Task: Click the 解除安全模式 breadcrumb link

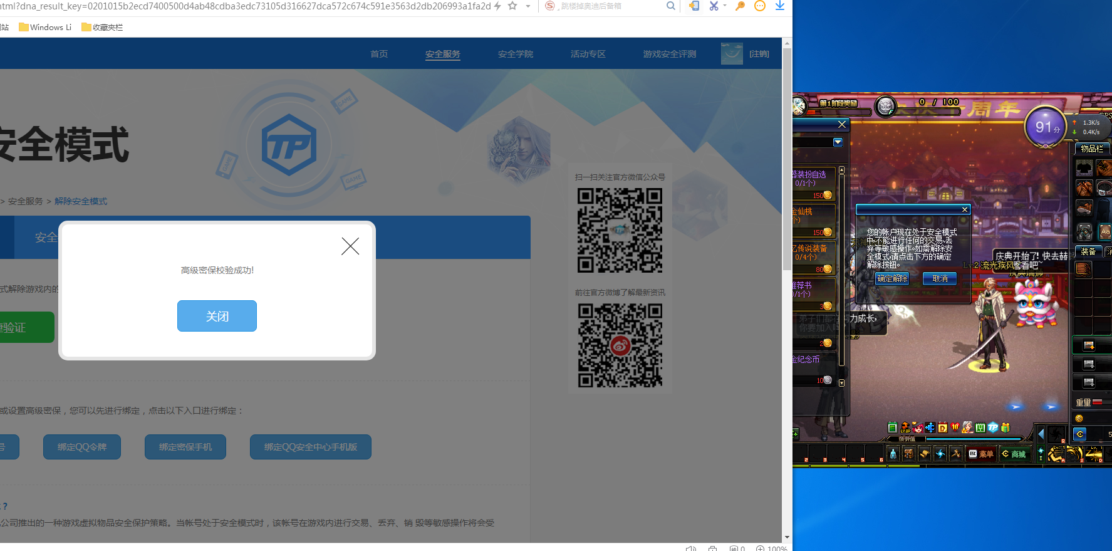Action: click(x=81, y=201)
